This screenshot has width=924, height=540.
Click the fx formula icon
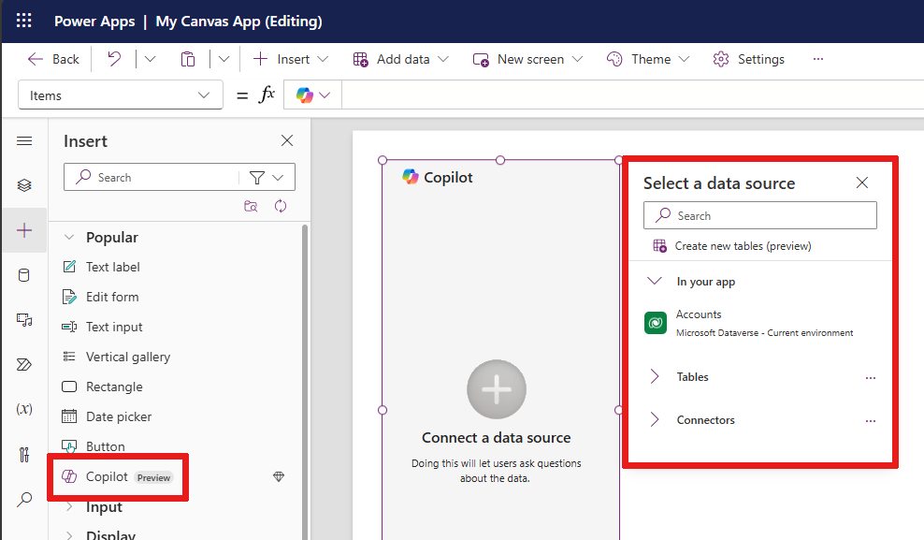point(267,95)
